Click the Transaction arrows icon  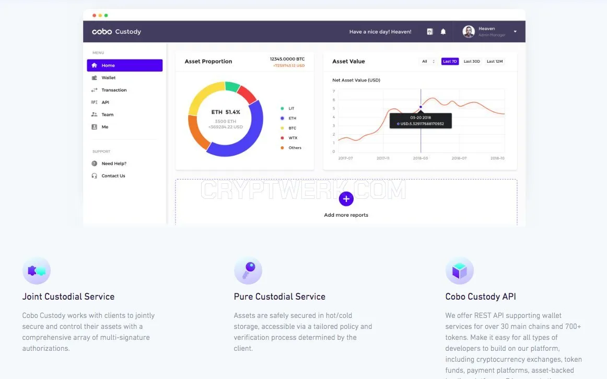click(94, 90)
